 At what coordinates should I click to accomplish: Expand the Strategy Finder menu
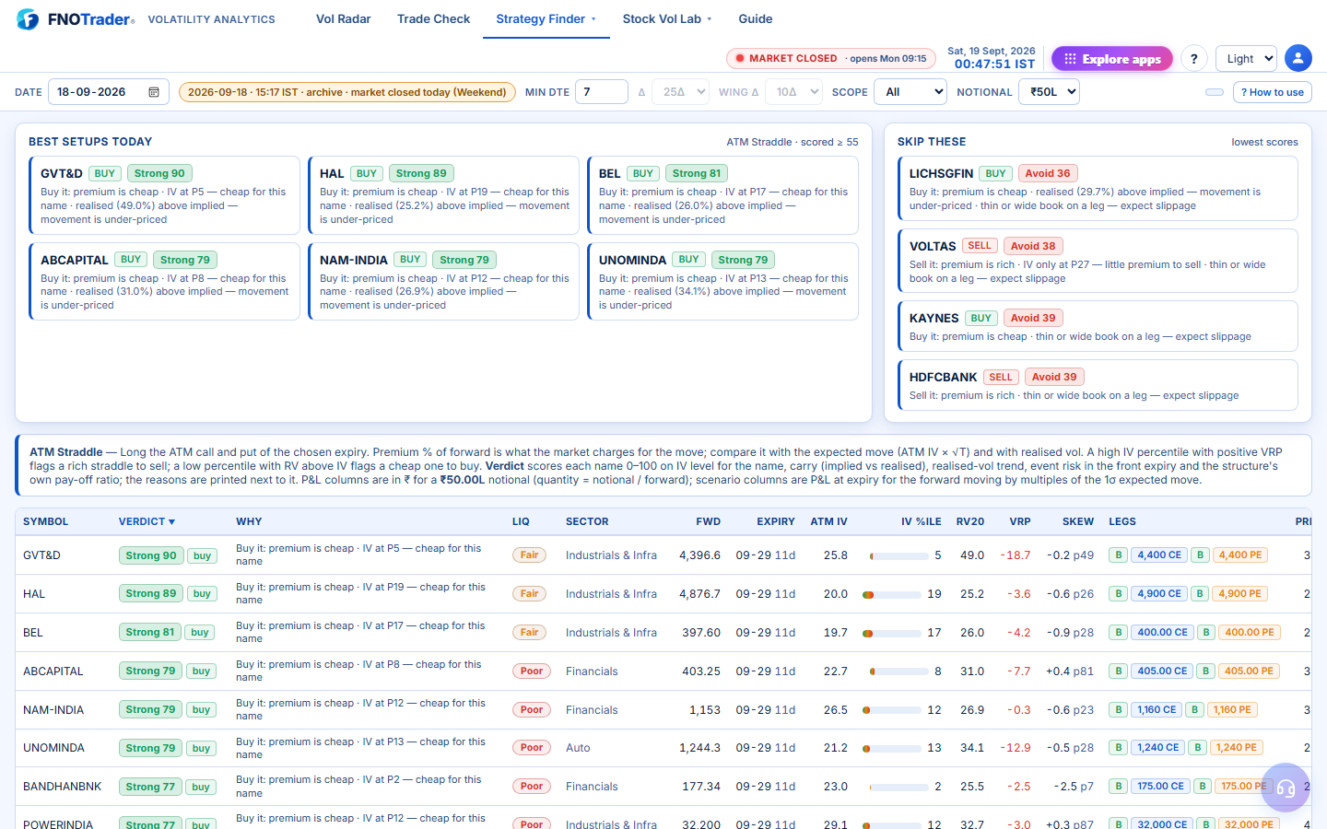click(546, 19)
